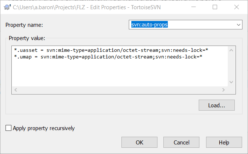The image size is (248, 154).
Task: Click the TortoiseSVN turtle icon in title bar
Action: 7,7
